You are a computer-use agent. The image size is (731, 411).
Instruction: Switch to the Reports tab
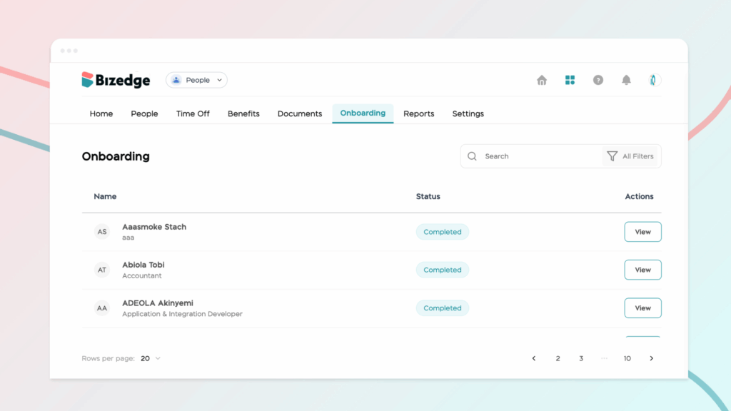[x=418, y=113]
